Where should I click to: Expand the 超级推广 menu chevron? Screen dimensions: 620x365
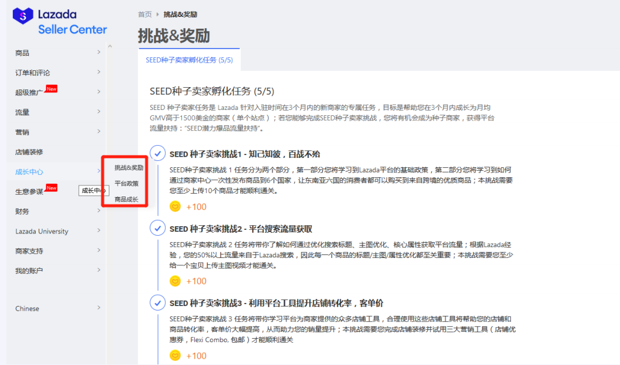99,92
